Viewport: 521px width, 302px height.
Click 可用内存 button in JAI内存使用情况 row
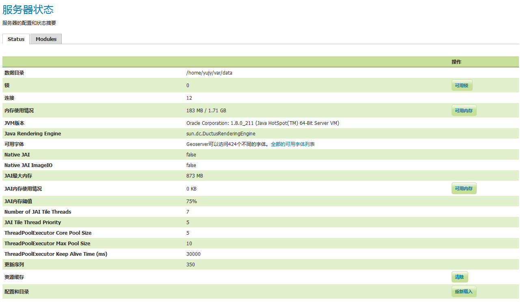464,188
